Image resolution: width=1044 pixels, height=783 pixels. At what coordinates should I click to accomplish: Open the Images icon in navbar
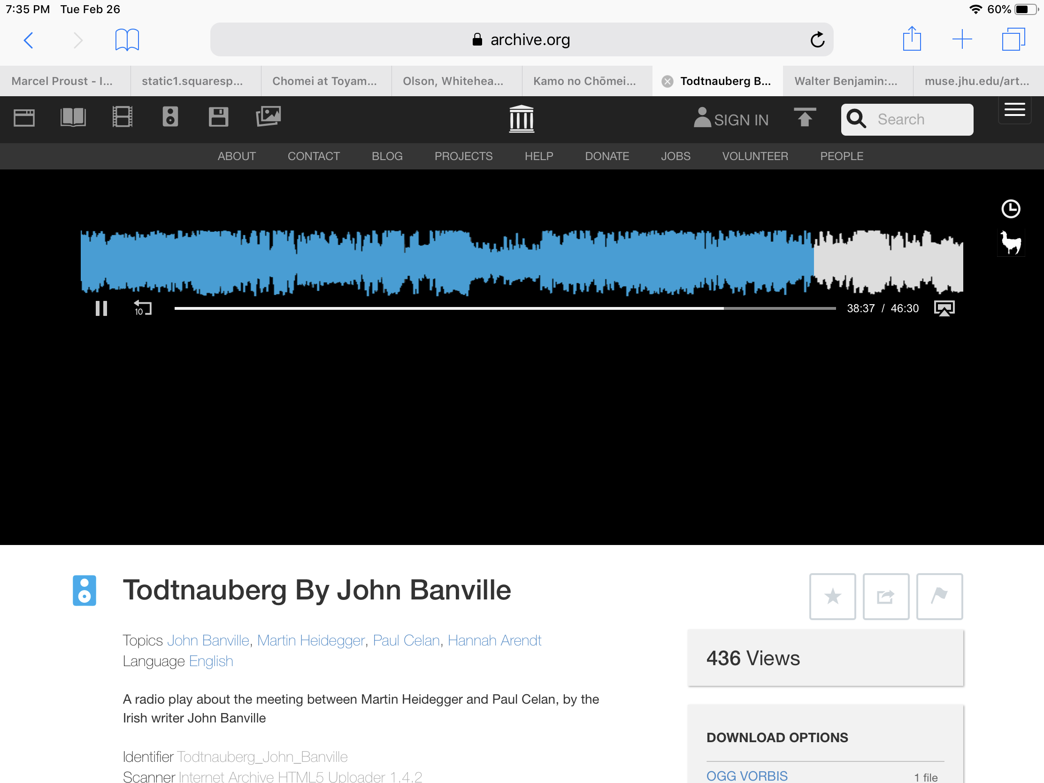click(x=268, y=116)
